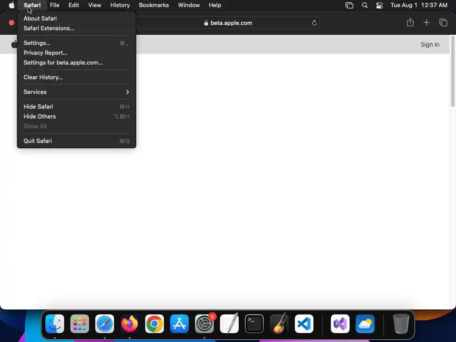This screenshot has width=456, height=342.
Task: Launch Firefox from the Dock
Action: (130, 324)
